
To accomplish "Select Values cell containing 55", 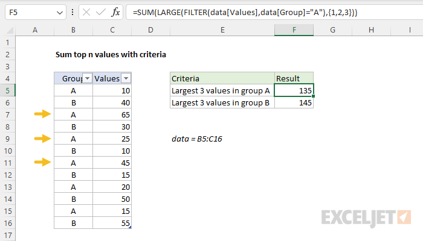I will [112, 223].
